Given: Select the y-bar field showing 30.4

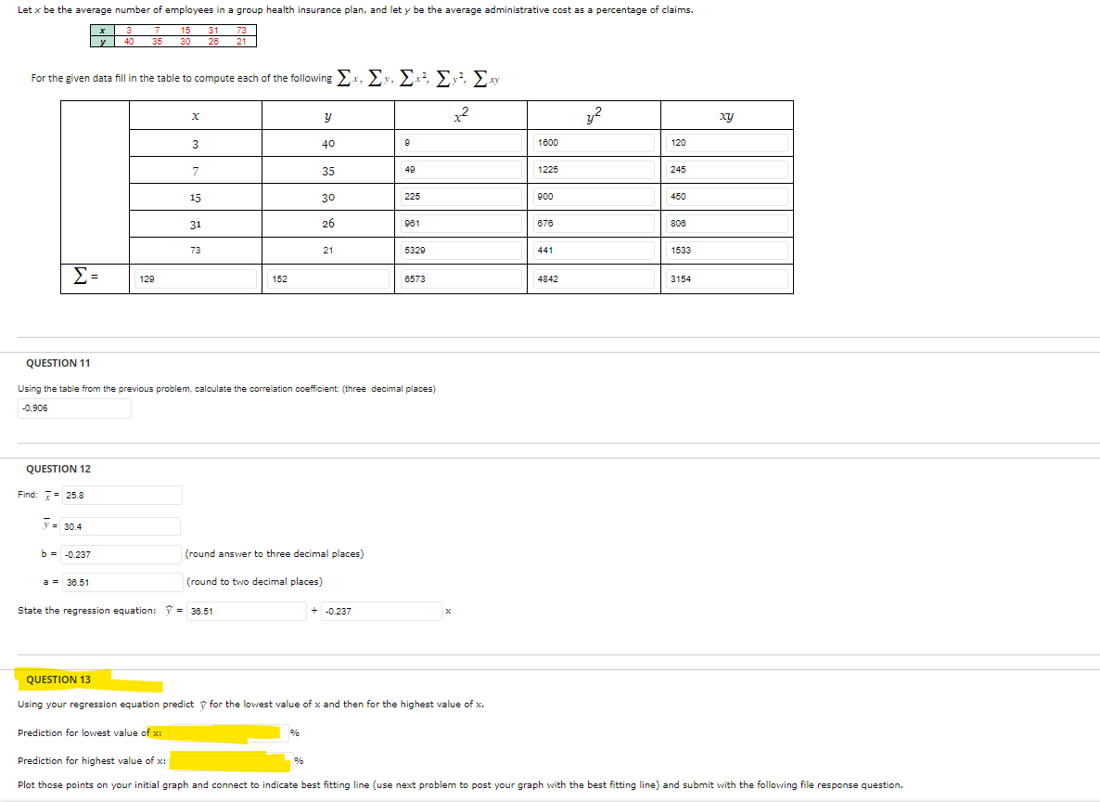Looking at the screenshot, I should (x=121, y=525).
